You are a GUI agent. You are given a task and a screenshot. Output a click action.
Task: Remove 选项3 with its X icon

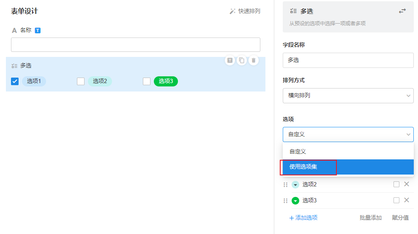[x=407, y=200]
